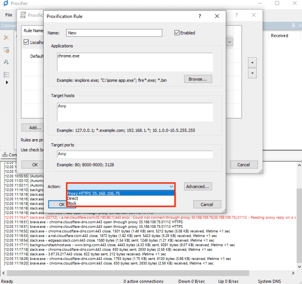Toggle the Enabled checkbox
The height and width of the screenshot is (284, 302).
(x=177, y=33)
